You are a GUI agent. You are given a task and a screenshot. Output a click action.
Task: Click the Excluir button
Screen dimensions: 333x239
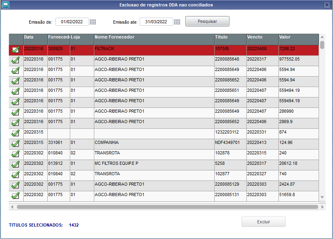click(263, 222)
